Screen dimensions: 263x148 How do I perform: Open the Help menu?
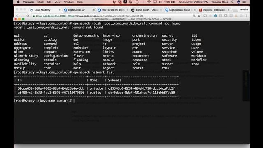tap(80, 2)
